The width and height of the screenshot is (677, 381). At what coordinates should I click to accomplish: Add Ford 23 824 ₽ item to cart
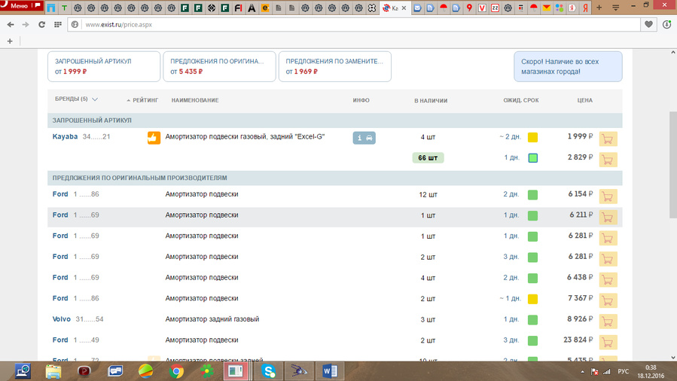pos(608,342)
